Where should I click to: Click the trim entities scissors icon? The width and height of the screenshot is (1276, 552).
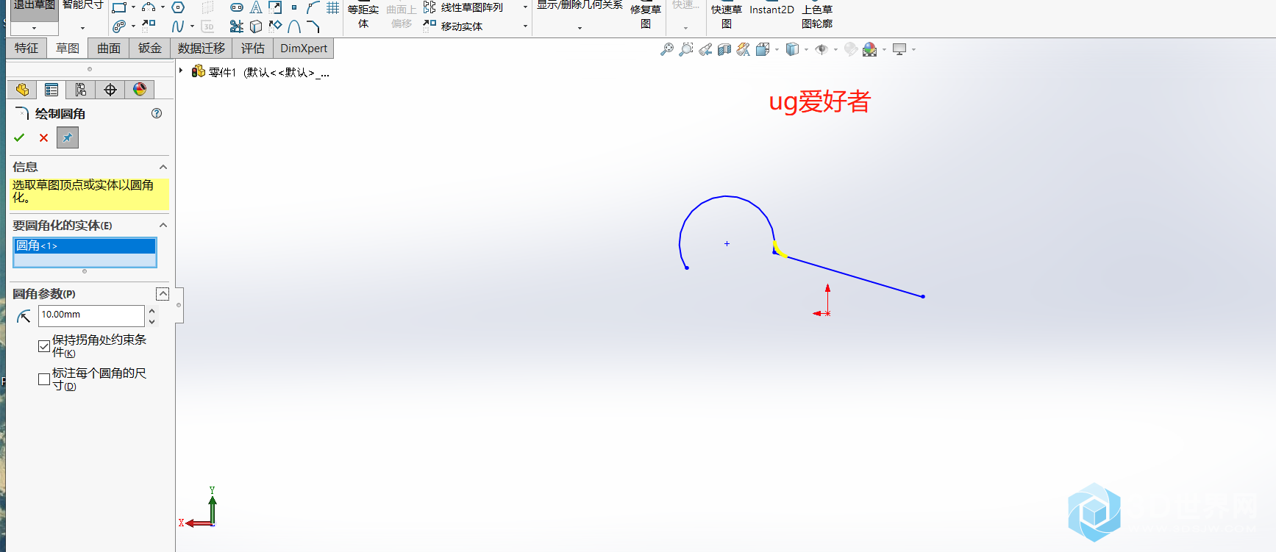point(237,26)
